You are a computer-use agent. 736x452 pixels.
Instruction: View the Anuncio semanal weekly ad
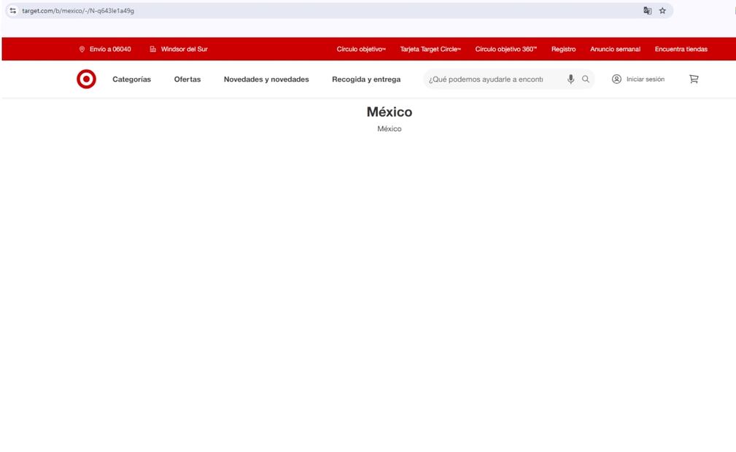[615, 50]
